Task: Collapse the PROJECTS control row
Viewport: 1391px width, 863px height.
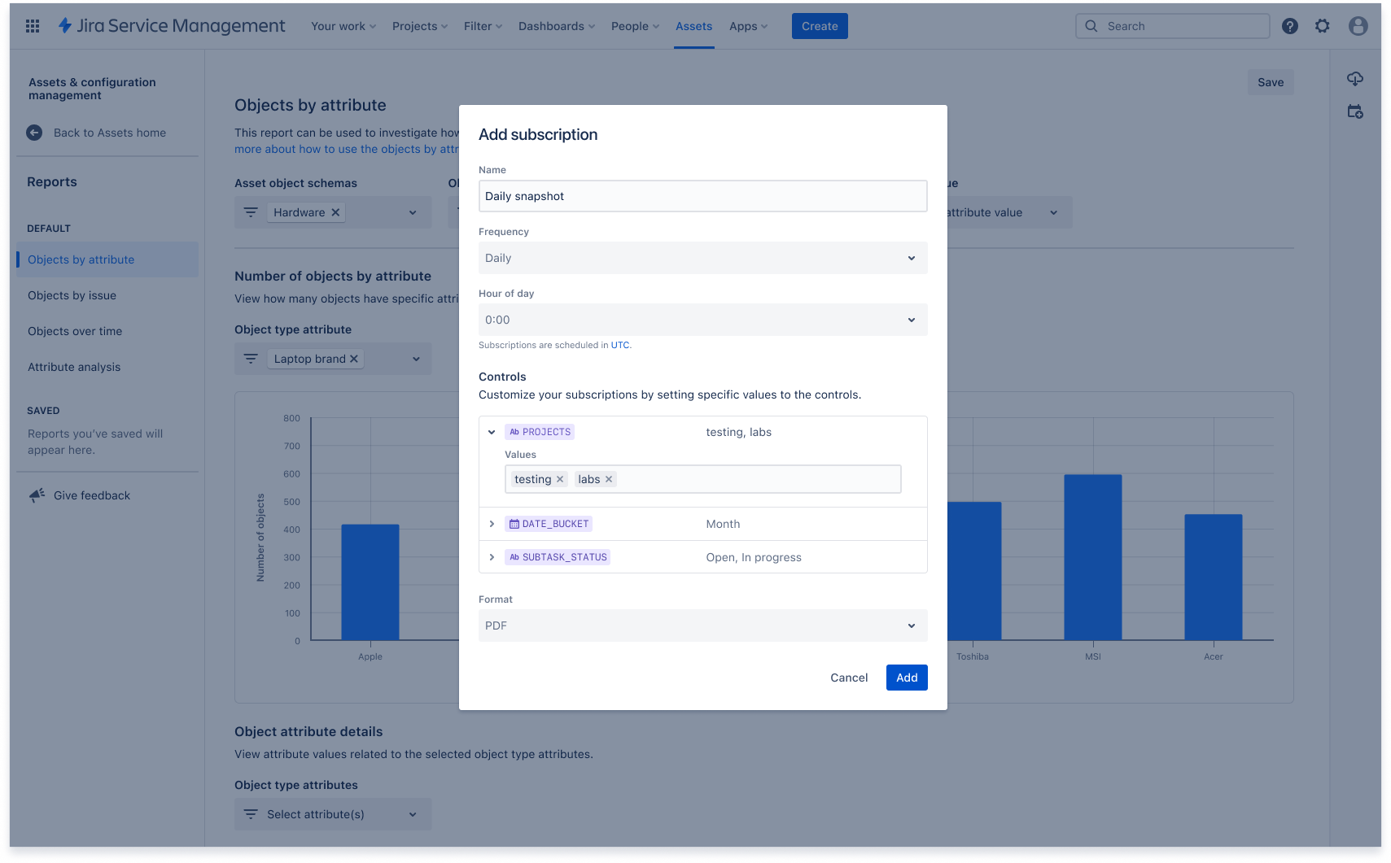Action: tap(492, 432)
